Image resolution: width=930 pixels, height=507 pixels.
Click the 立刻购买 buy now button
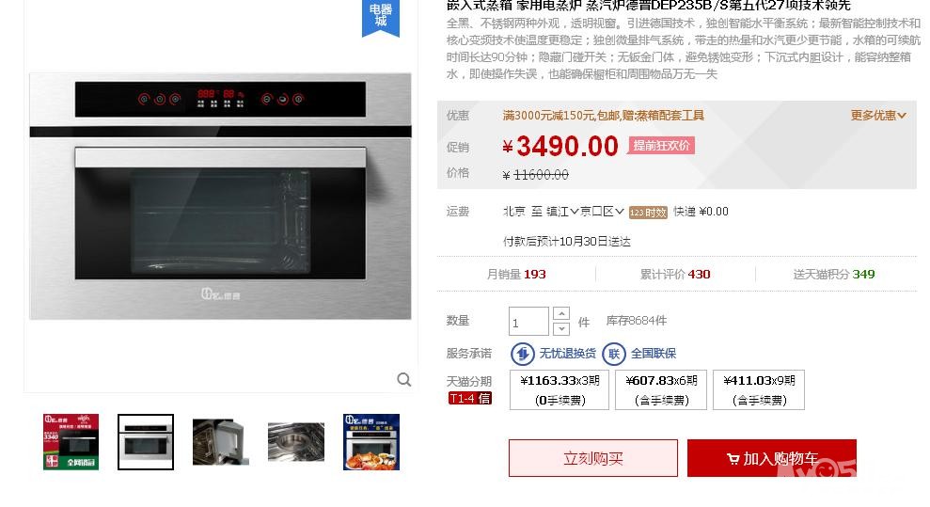click(593, 458)
